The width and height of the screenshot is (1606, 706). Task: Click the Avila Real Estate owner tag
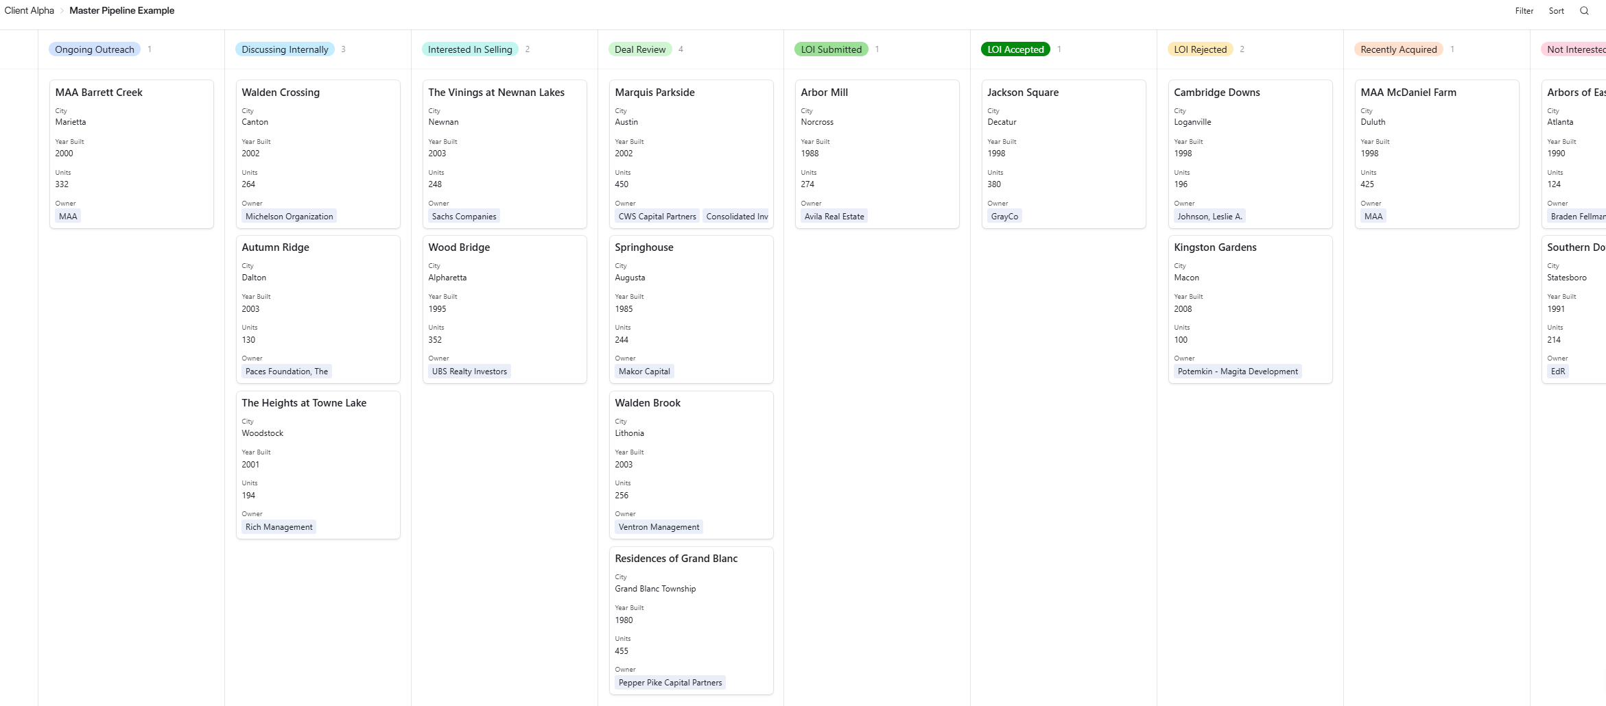(834, 216)
